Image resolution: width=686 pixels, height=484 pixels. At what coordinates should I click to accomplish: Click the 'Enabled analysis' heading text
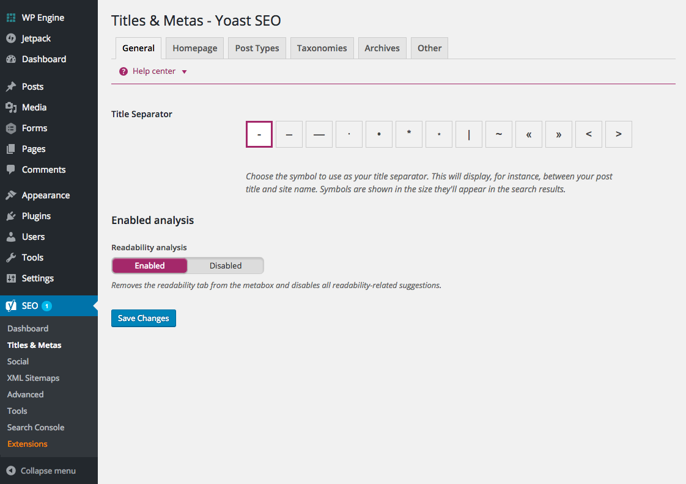click(153, 220)
